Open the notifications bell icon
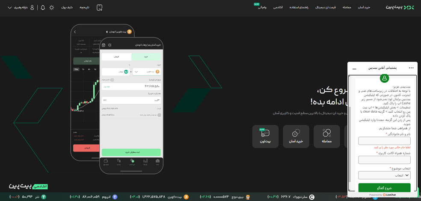This screenshot has height=201, width=421. click(43, 8)
